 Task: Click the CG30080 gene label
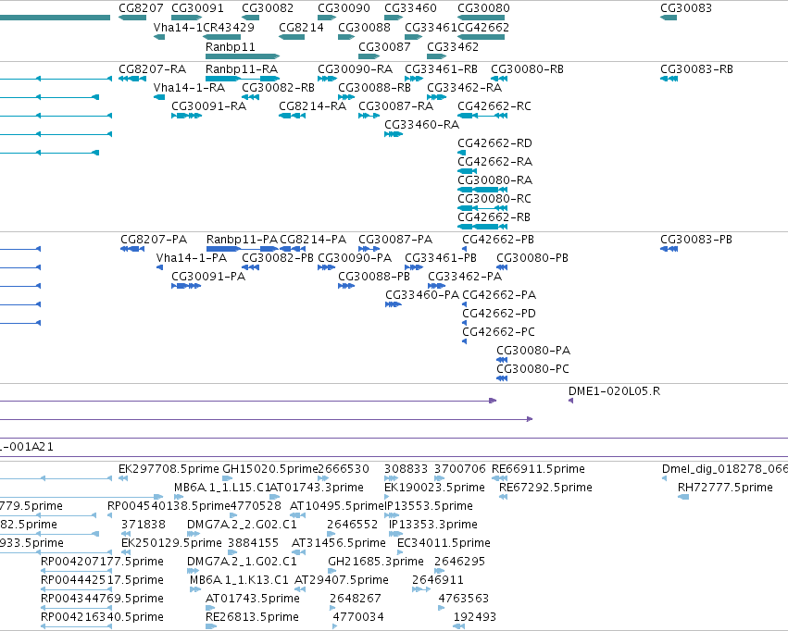coord(483,8)
